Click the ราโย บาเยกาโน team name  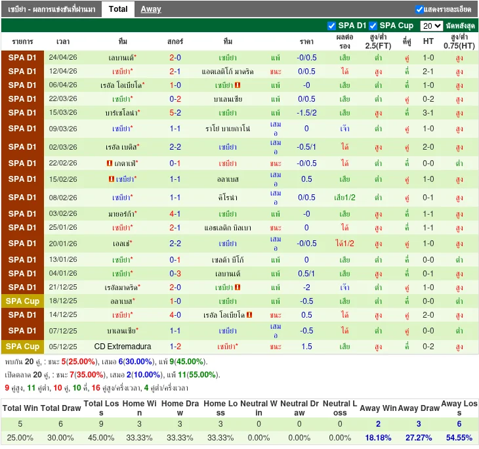click(x=228, y=129)
